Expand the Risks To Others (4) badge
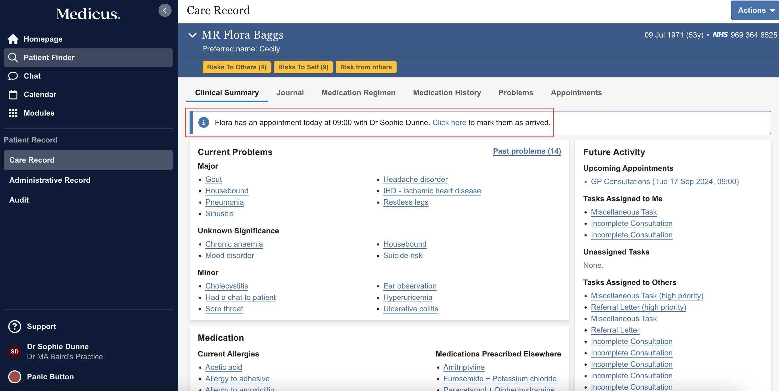The width and height of the screenshot is (779, 391). [x=236, y=67]
